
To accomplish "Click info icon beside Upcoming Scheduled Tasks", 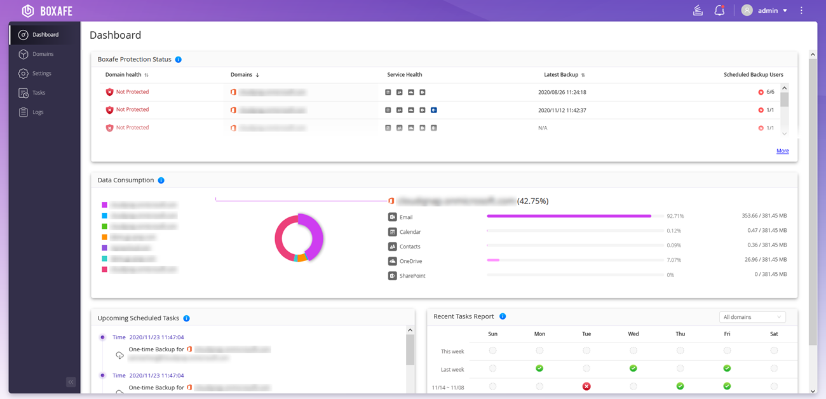I will 186,318.
